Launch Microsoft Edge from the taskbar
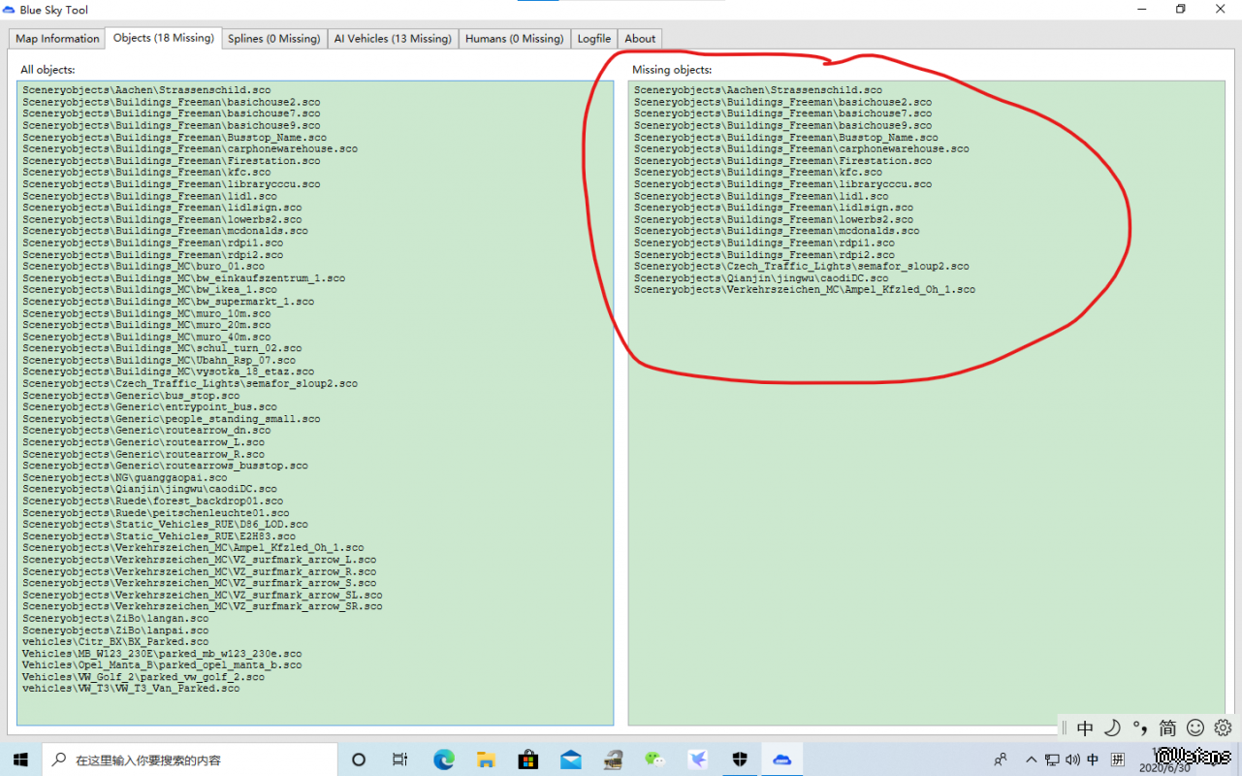 tap(443, 760)
